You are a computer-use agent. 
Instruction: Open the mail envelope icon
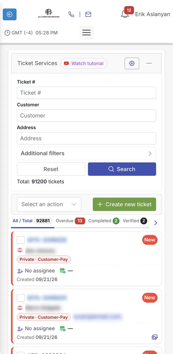(88, 15)
